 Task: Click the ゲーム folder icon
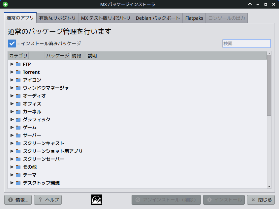point(18,128)
